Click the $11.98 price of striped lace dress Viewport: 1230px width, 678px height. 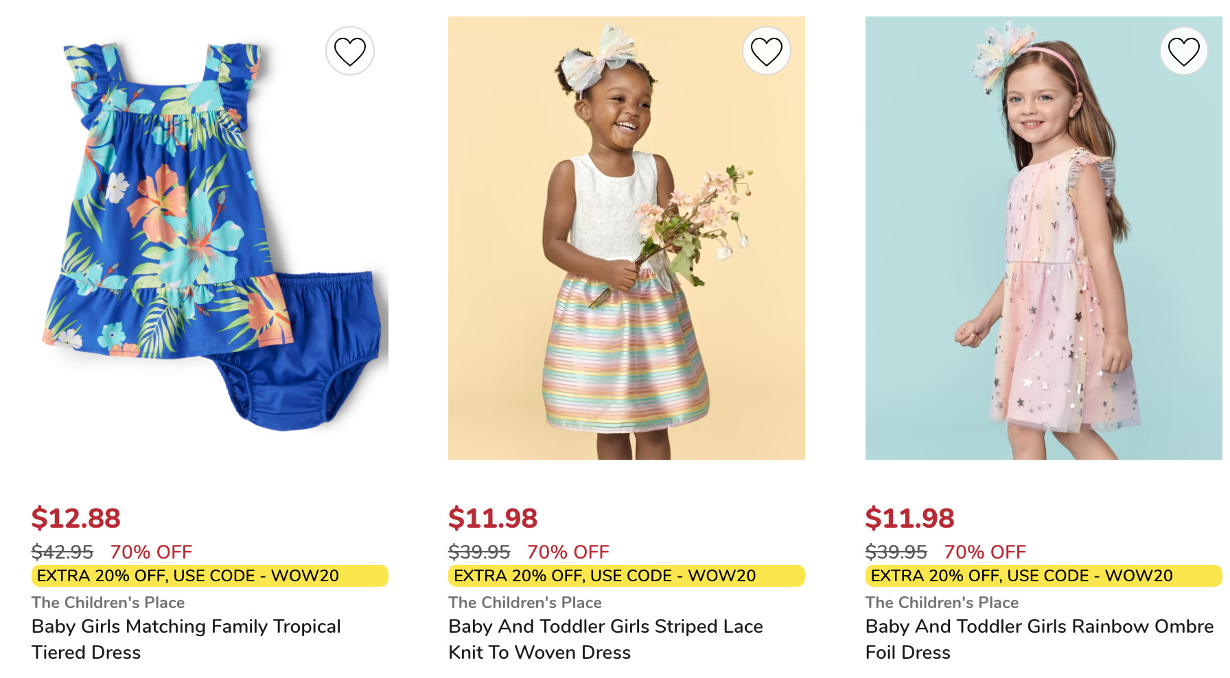click(492, 518)
